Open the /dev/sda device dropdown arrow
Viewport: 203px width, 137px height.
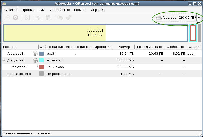(x=198, y=17)
